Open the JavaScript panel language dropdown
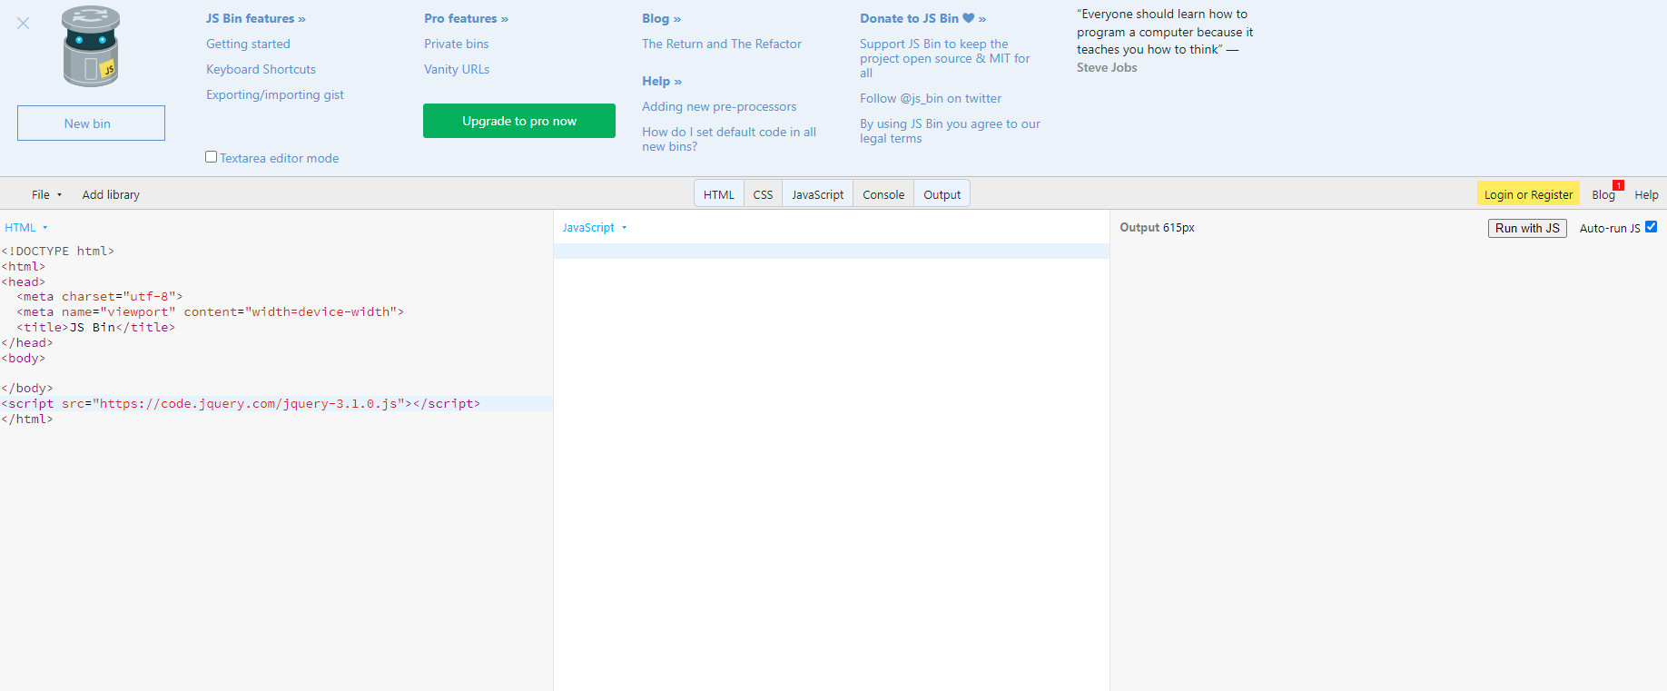The image size is (1667, 691). (x=595, y=228)
